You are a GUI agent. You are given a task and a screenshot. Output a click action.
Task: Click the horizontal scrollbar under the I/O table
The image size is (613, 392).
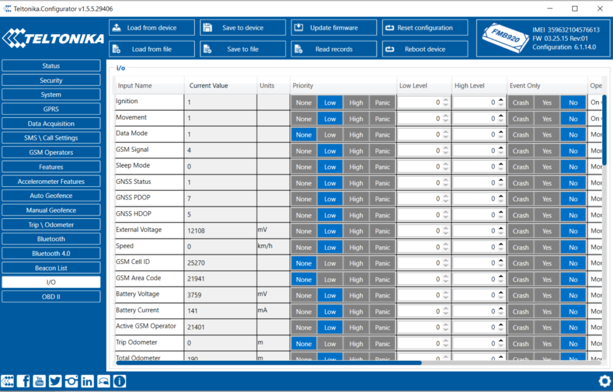click(x=269, y=362)
